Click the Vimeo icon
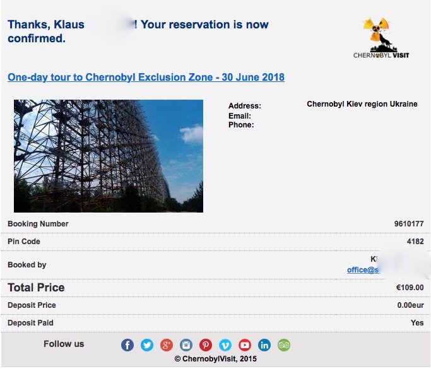The image size is (431, 369). click(x=225, y=345)
